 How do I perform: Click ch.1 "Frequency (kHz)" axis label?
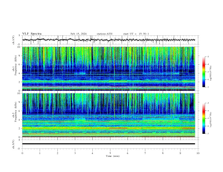(x=16, y=65)
